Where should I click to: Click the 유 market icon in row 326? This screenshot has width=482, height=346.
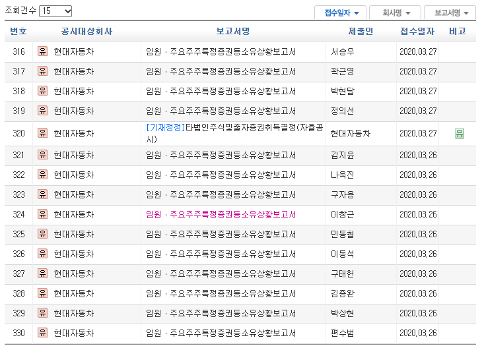click(42, 254)
